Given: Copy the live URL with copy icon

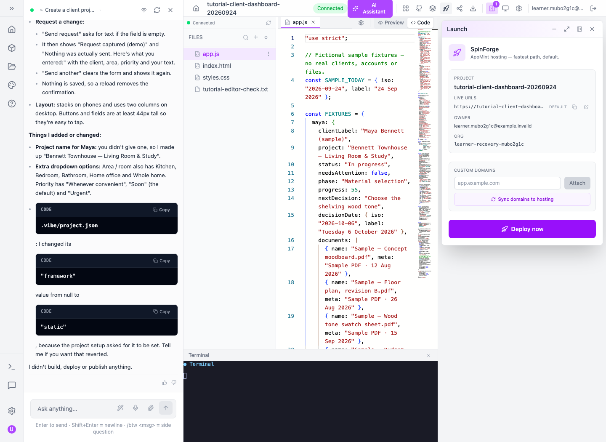Looking at the screenshot, I should click(574, 107).
